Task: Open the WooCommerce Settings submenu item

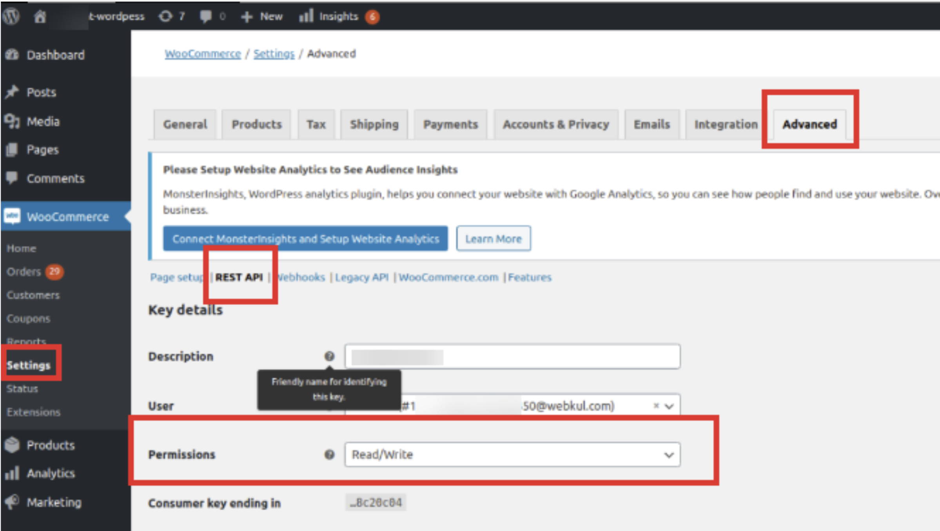Action: (x=29, y=365)
